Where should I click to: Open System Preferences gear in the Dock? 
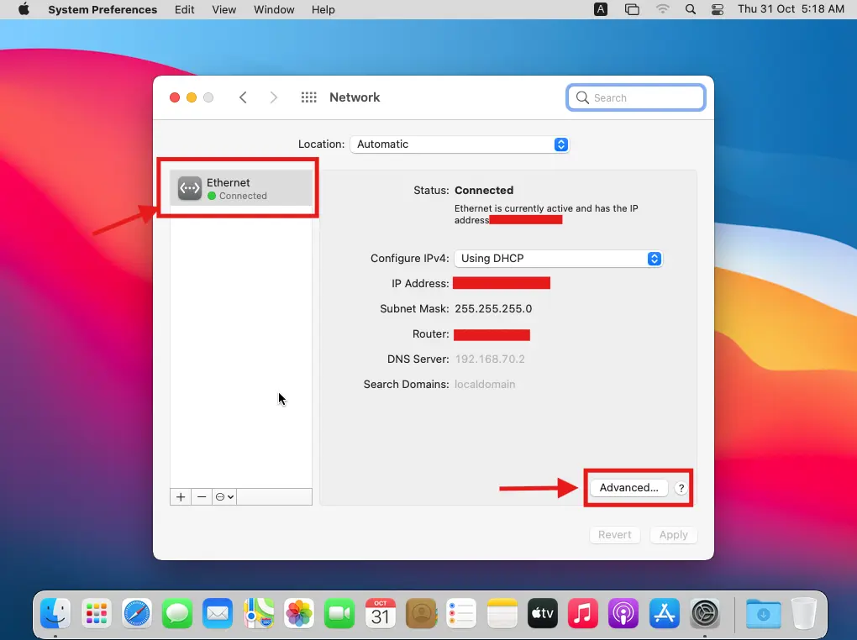[x=705, y=613]
